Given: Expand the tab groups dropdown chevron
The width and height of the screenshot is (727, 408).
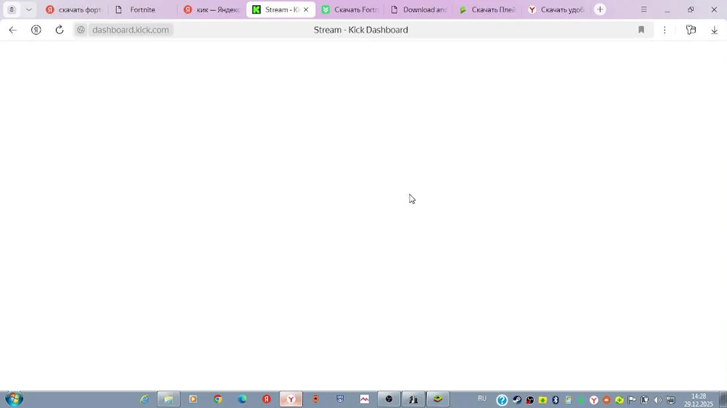Looking at the screenshot, I should 29,10.
